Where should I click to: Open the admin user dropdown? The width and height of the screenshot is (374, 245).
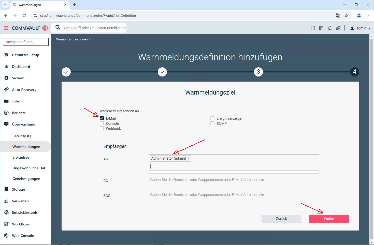click(360, 28)
